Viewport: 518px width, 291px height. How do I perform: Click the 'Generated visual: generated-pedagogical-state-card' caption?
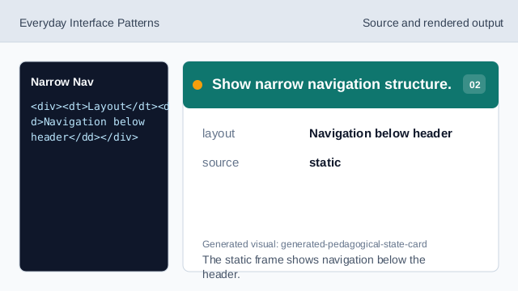(315, 244)
